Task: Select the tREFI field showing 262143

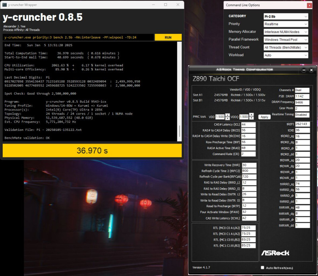Action: pyautogui.click(x=302, y=124)
